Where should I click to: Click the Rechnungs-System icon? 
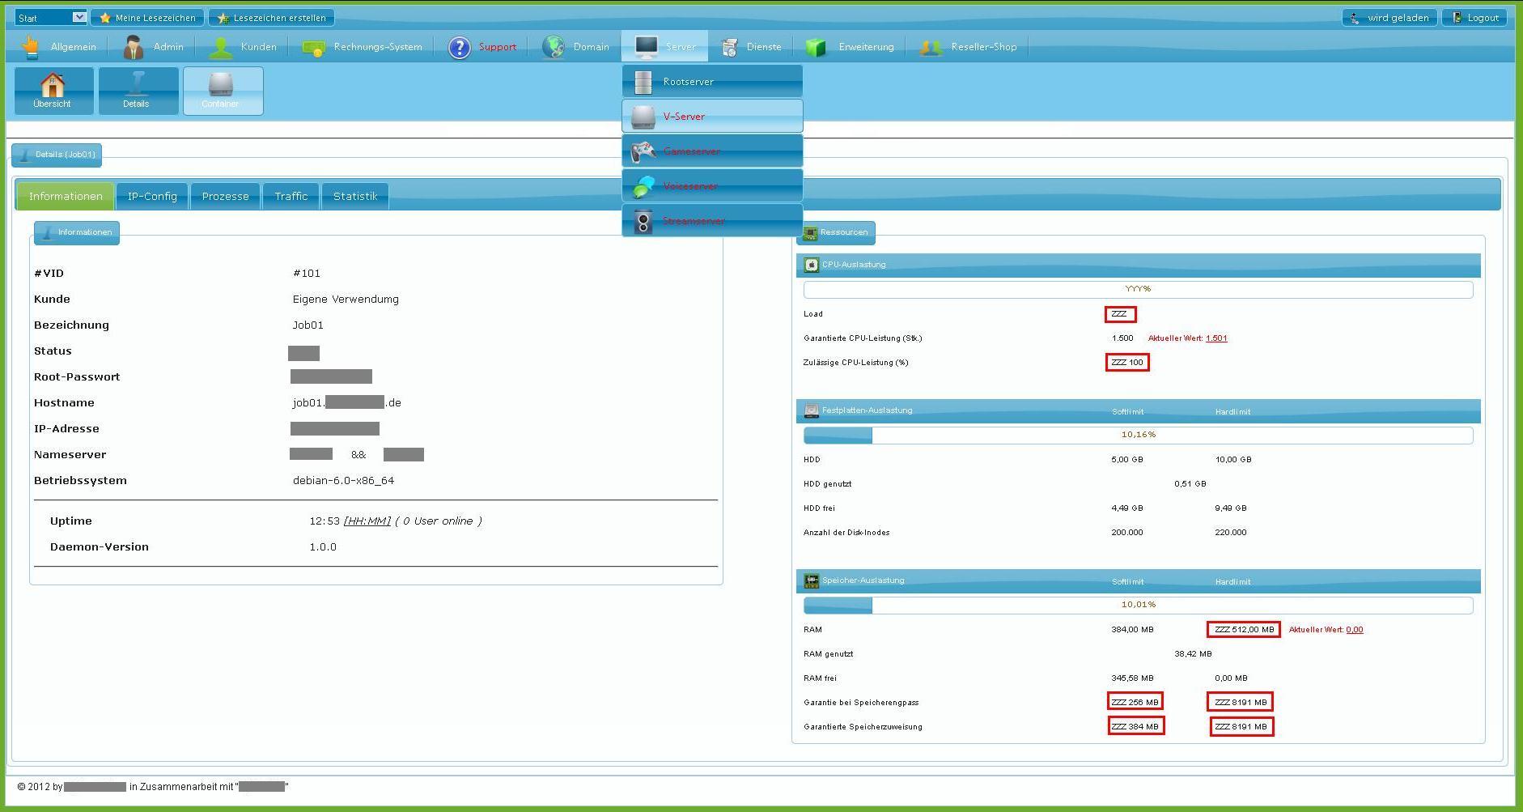click(x=314, y=48)
